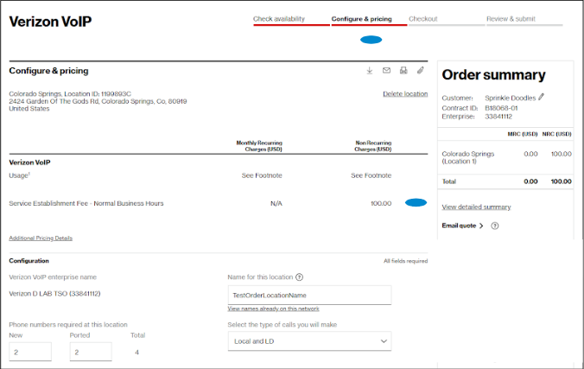The image size is (584, 369).
Task: Click Colorado Springs (Location 1) in Order summary
Action: click(467, 157)
